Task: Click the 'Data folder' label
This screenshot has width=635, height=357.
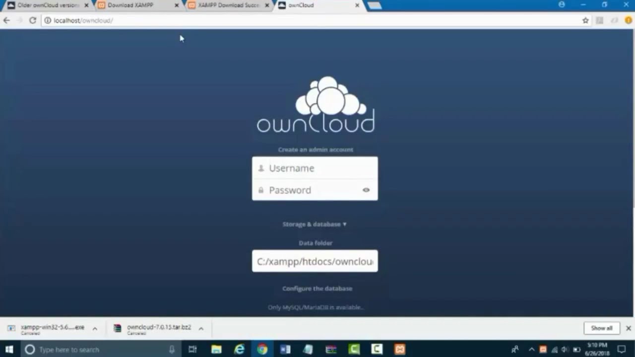Action: pyautogui.click(x=316, y=243)
